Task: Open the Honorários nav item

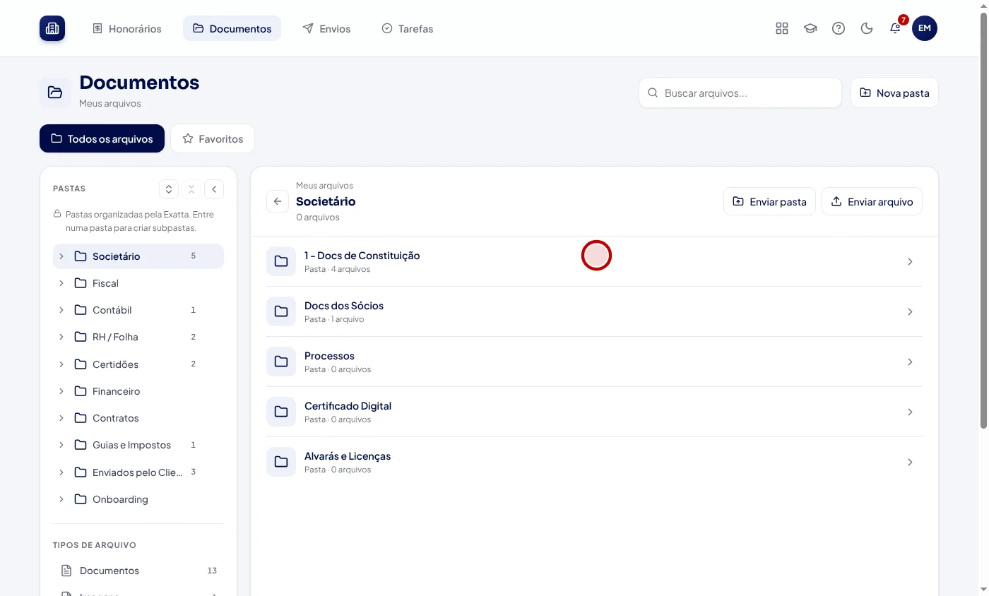Action: [127, 29]
